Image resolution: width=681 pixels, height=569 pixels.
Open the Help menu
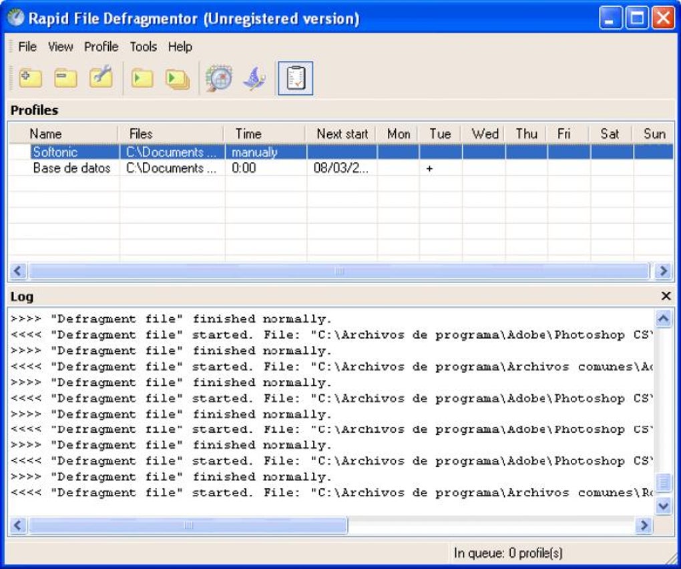[x=179, y=47]
